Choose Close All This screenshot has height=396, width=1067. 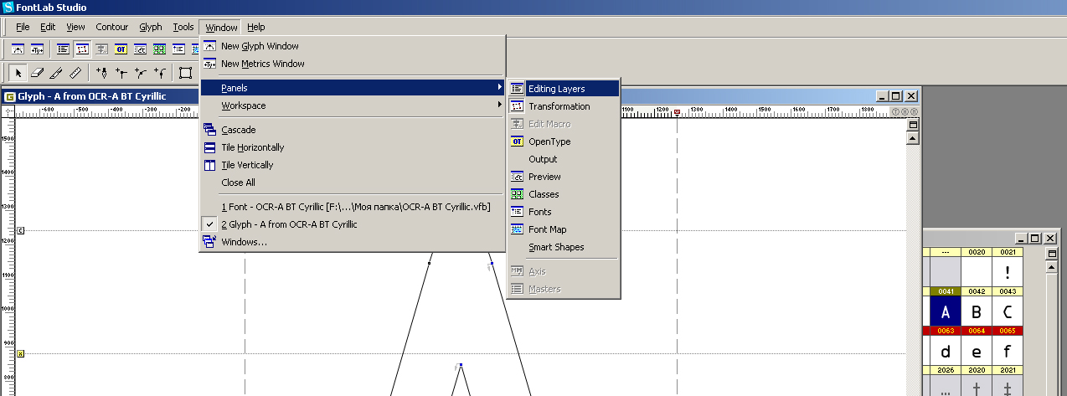point(353,183)
